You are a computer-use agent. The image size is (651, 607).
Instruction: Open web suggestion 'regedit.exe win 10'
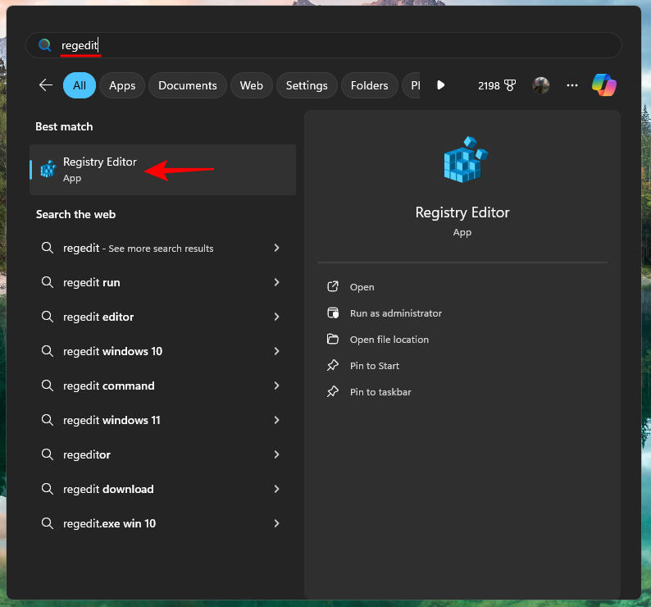point(162,524)
